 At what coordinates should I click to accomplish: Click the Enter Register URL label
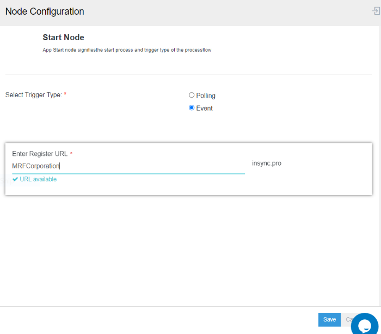tap(40, 154)
